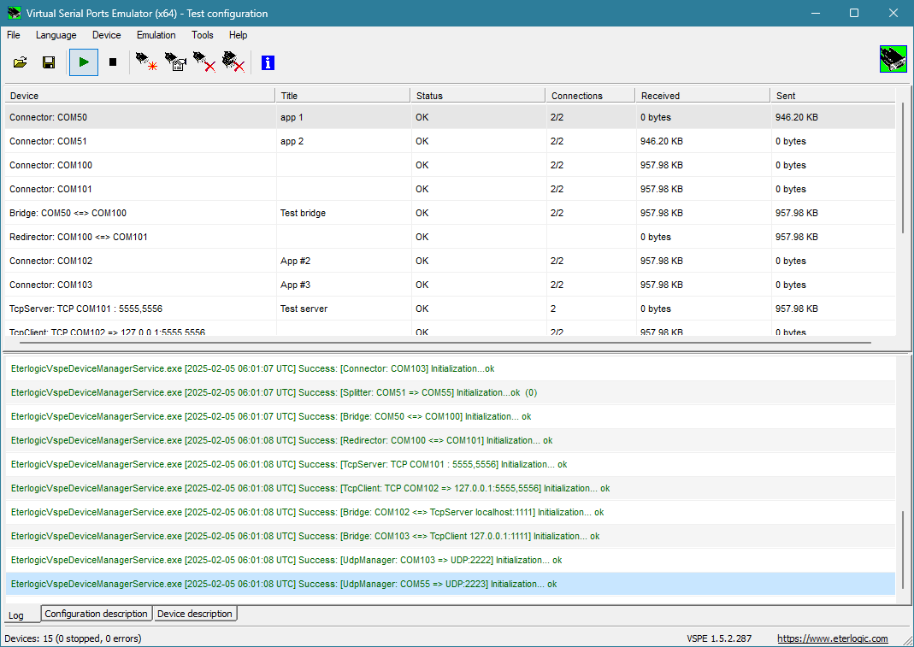Select the Connector: COM102 device
The width and height of the screenshot is (914, 647).
(450, 261)
